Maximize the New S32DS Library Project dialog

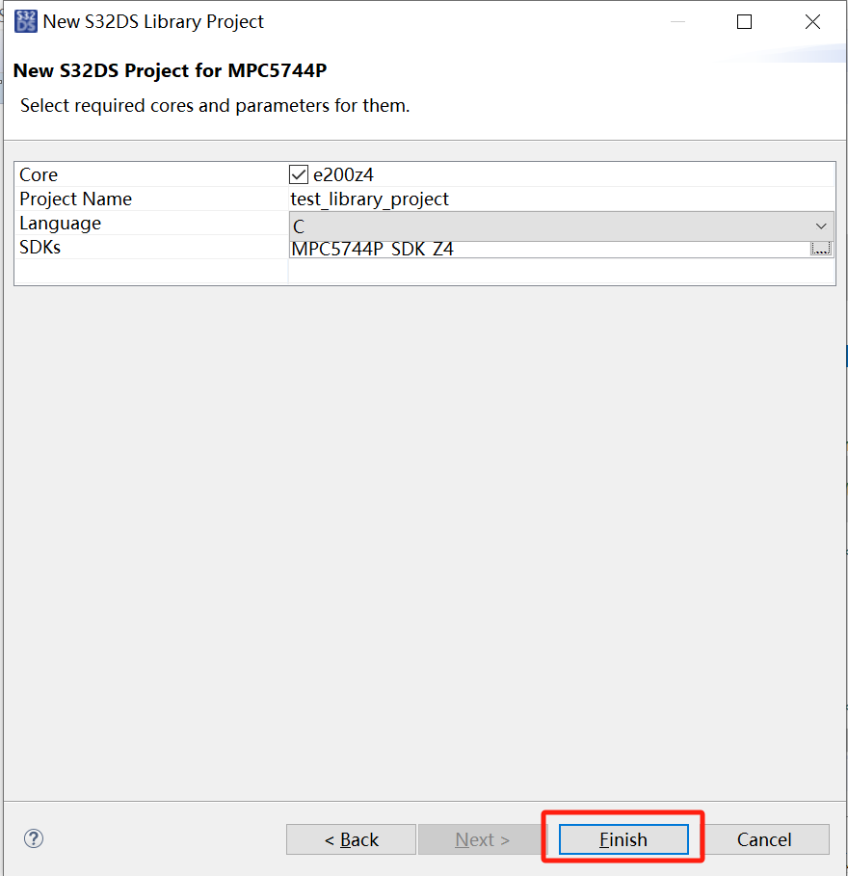pyautogui.click(x=744, y=22)
